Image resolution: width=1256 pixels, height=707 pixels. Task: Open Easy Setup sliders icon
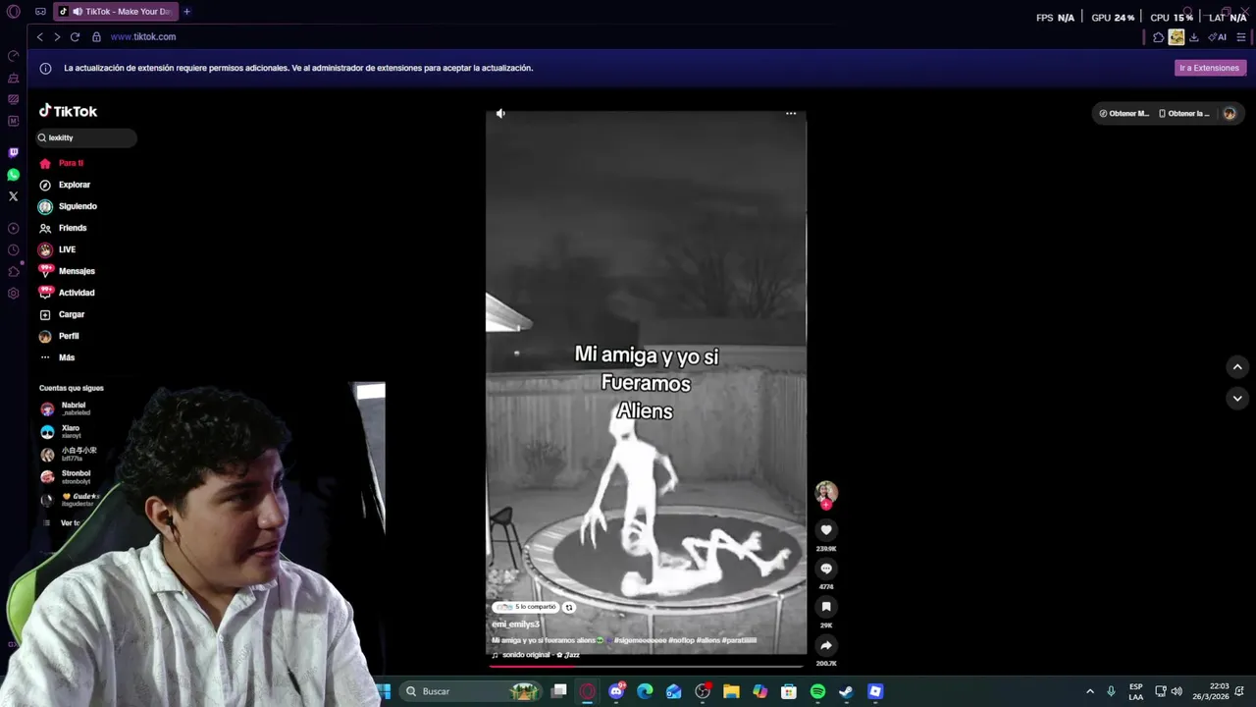coord(1241,37)
